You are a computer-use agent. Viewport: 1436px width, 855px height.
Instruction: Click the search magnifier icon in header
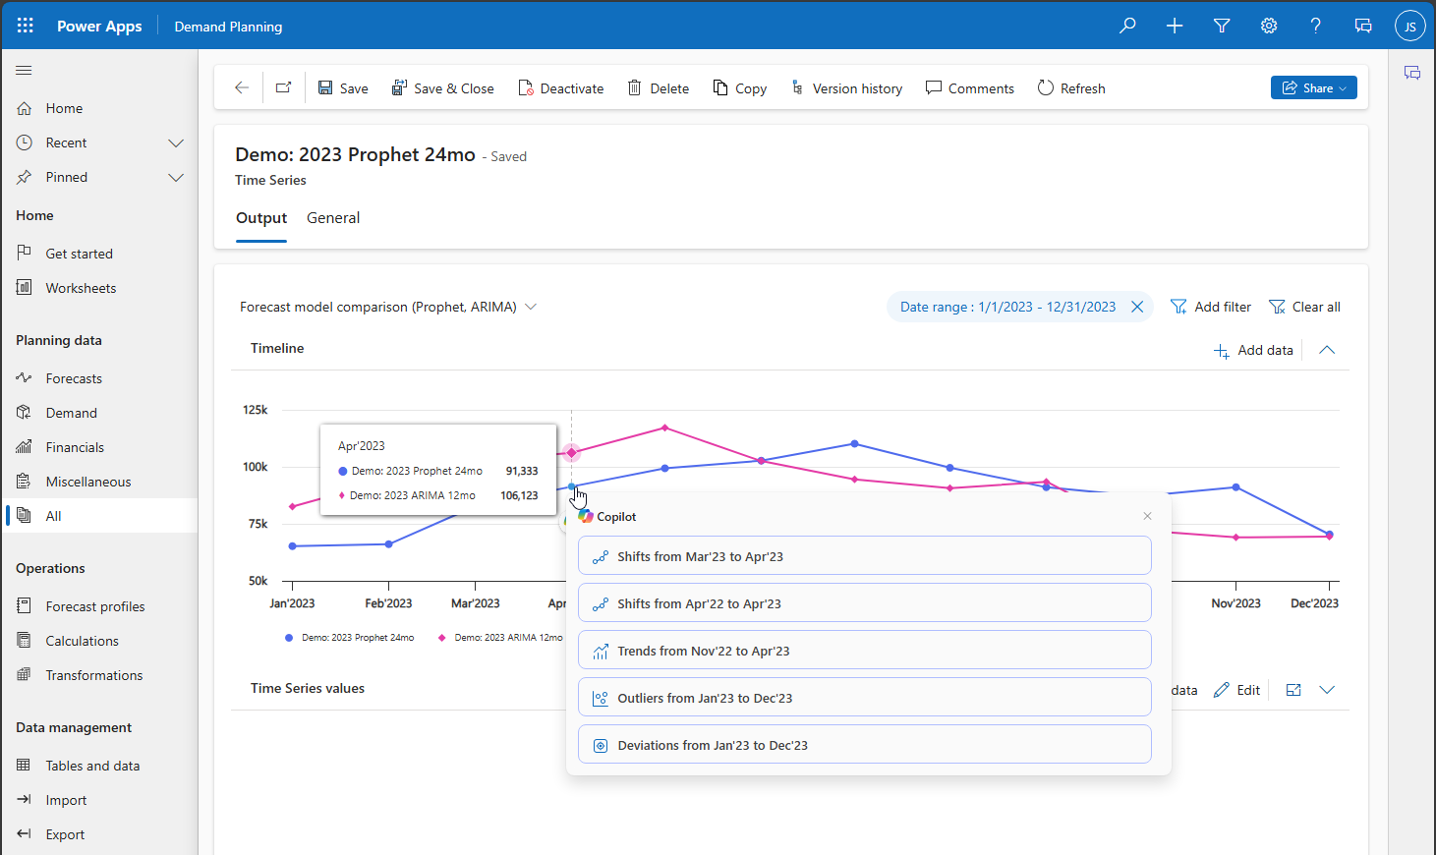coord(1127,26)
